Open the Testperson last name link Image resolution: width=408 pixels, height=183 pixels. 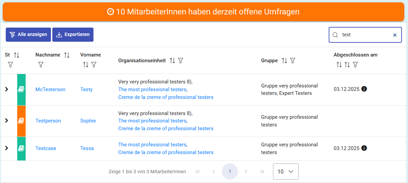tap(48, 121)
